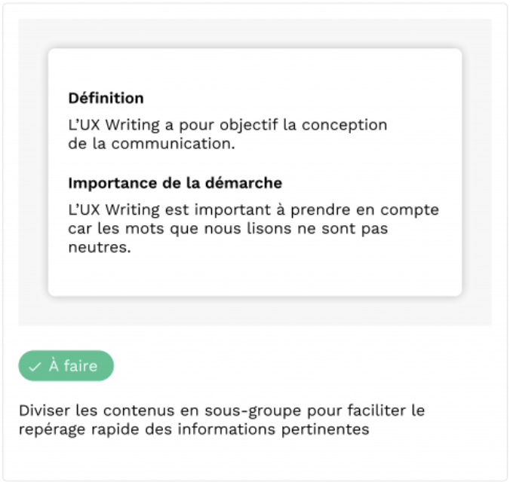Click the line ending with 'prendre en compte'
The image size is (510, 482).
point(253,210)
